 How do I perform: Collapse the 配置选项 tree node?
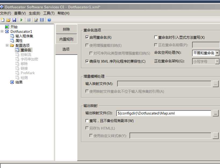[7, 45]
